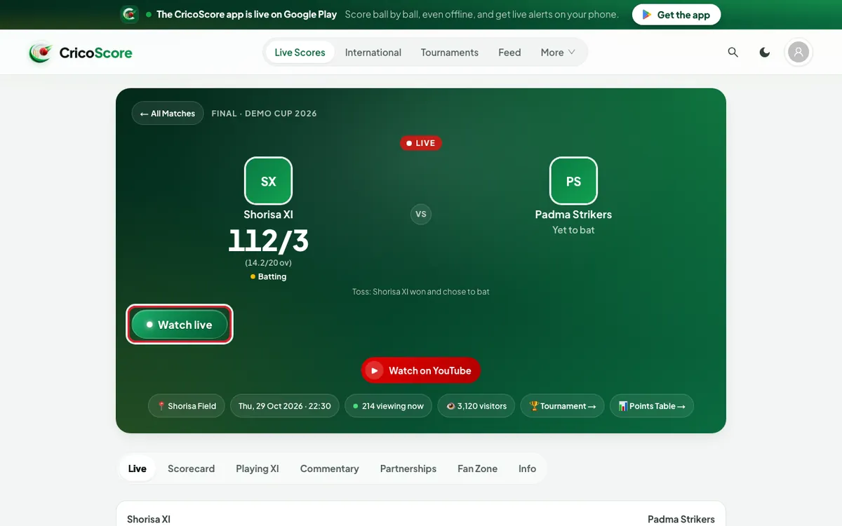Open the search magnifier icon
This screenshot has width=842, height=526.
(x=733, y=53)
